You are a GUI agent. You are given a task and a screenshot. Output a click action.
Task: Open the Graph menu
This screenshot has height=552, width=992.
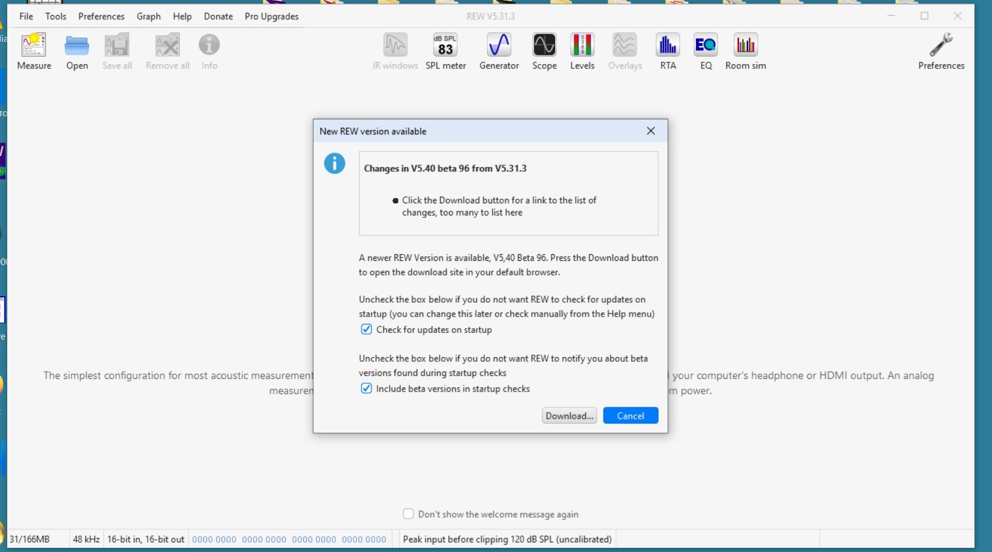[148, 16]
